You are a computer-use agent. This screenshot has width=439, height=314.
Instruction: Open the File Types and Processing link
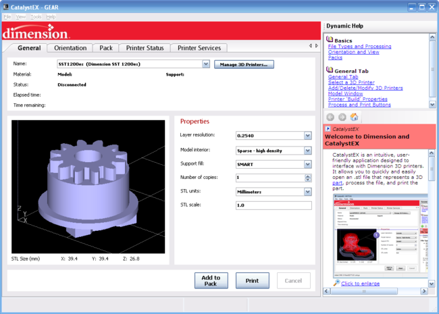point(359,47)
